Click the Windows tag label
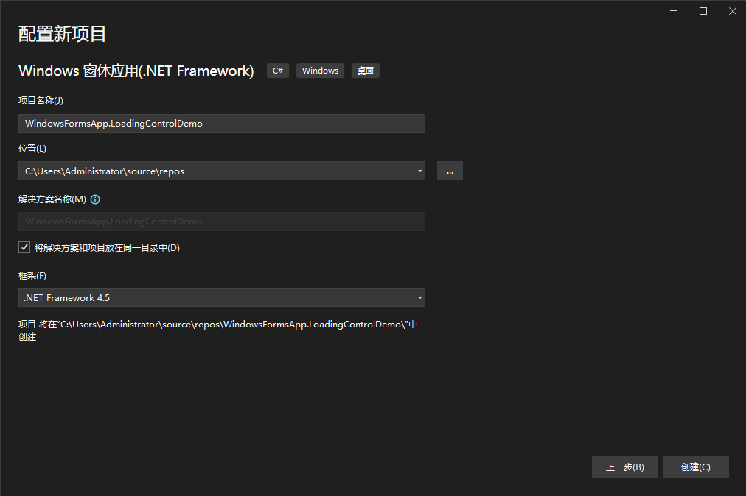Screen dimensions: 746x496 (x=320, y=71)
